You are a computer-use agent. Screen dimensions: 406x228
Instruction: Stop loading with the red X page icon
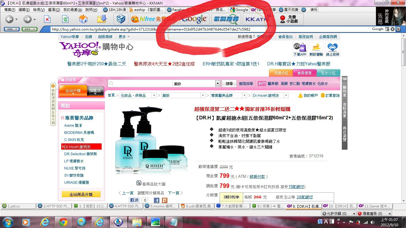47,20
